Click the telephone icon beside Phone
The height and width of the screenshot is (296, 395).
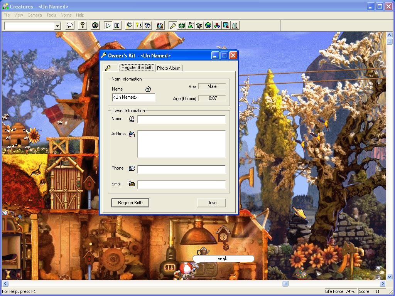pyautogui.click(x=132, y=168)
